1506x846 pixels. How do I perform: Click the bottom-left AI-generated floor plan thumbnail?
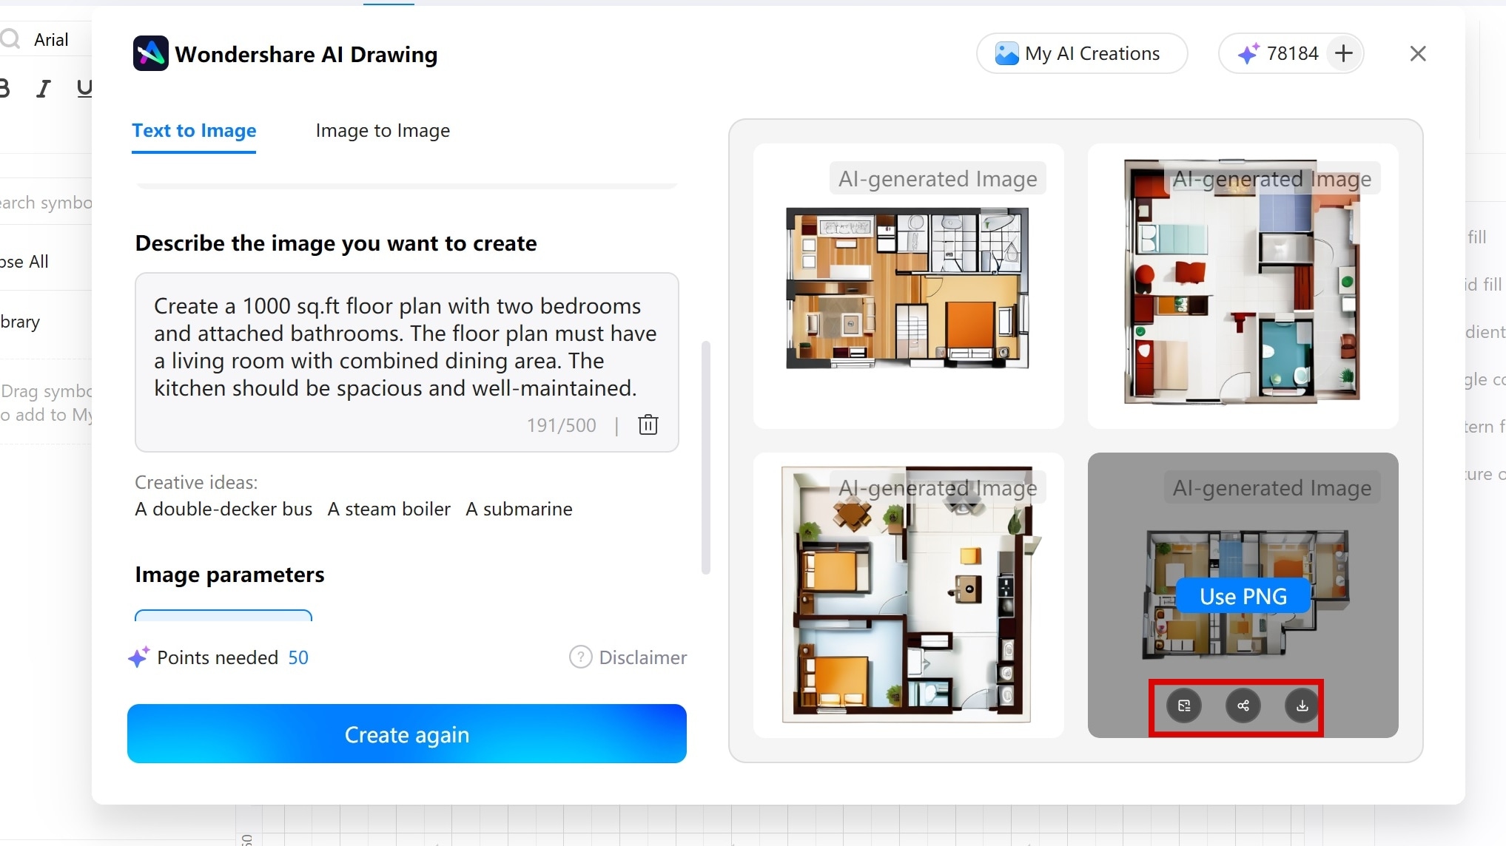click(x=908, y=594)
